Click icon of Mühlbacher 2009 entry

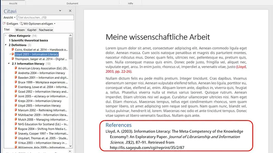[16, 115]
